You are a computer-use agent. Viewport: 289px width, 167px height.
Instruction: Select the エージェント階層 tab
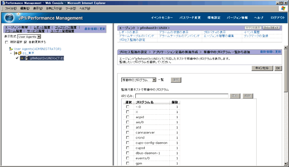16,27
